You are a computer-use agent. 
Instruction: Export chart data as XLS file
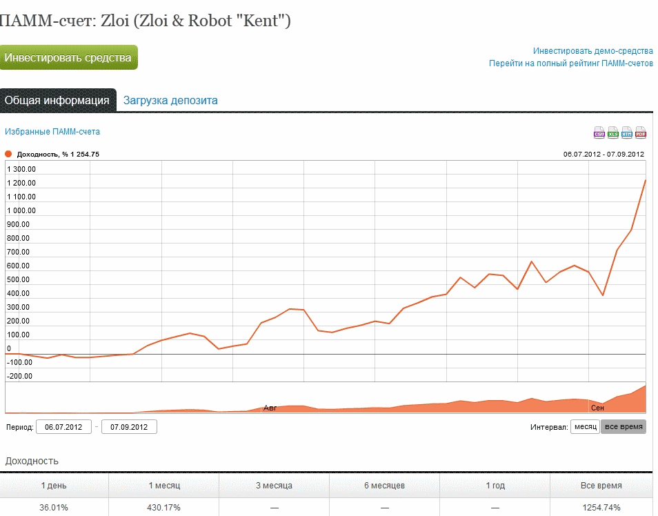pos(613,132)
